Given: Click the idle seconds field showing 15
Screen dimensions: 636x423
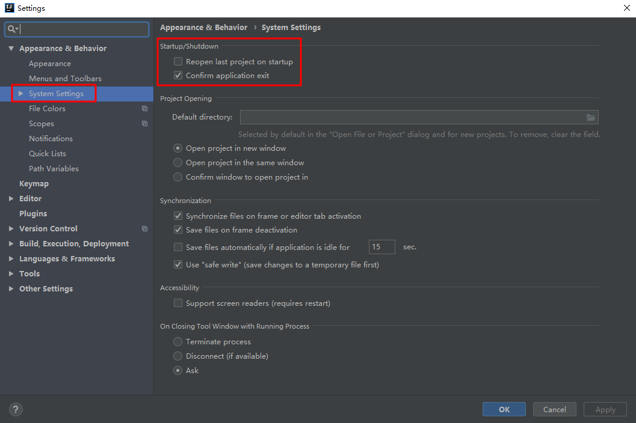Looking at the screenshot, I should tap(381, 247).
